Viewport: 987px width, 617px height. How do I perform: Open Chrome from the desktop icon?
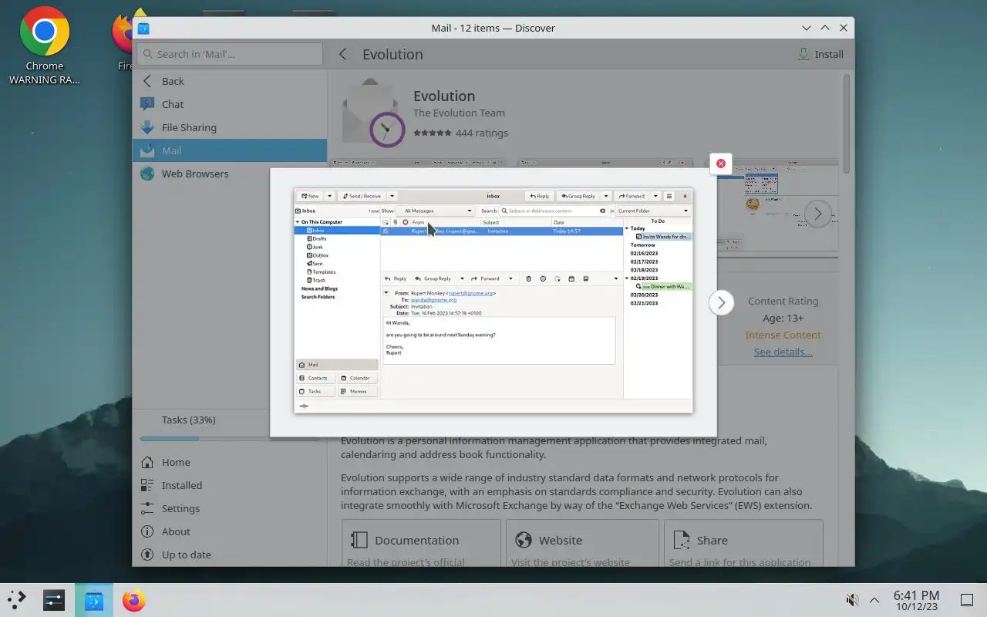[x=44, y=45]
